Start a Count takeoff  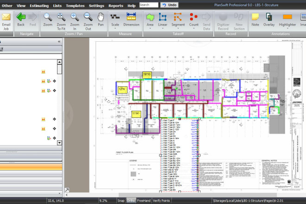(194, 17)
